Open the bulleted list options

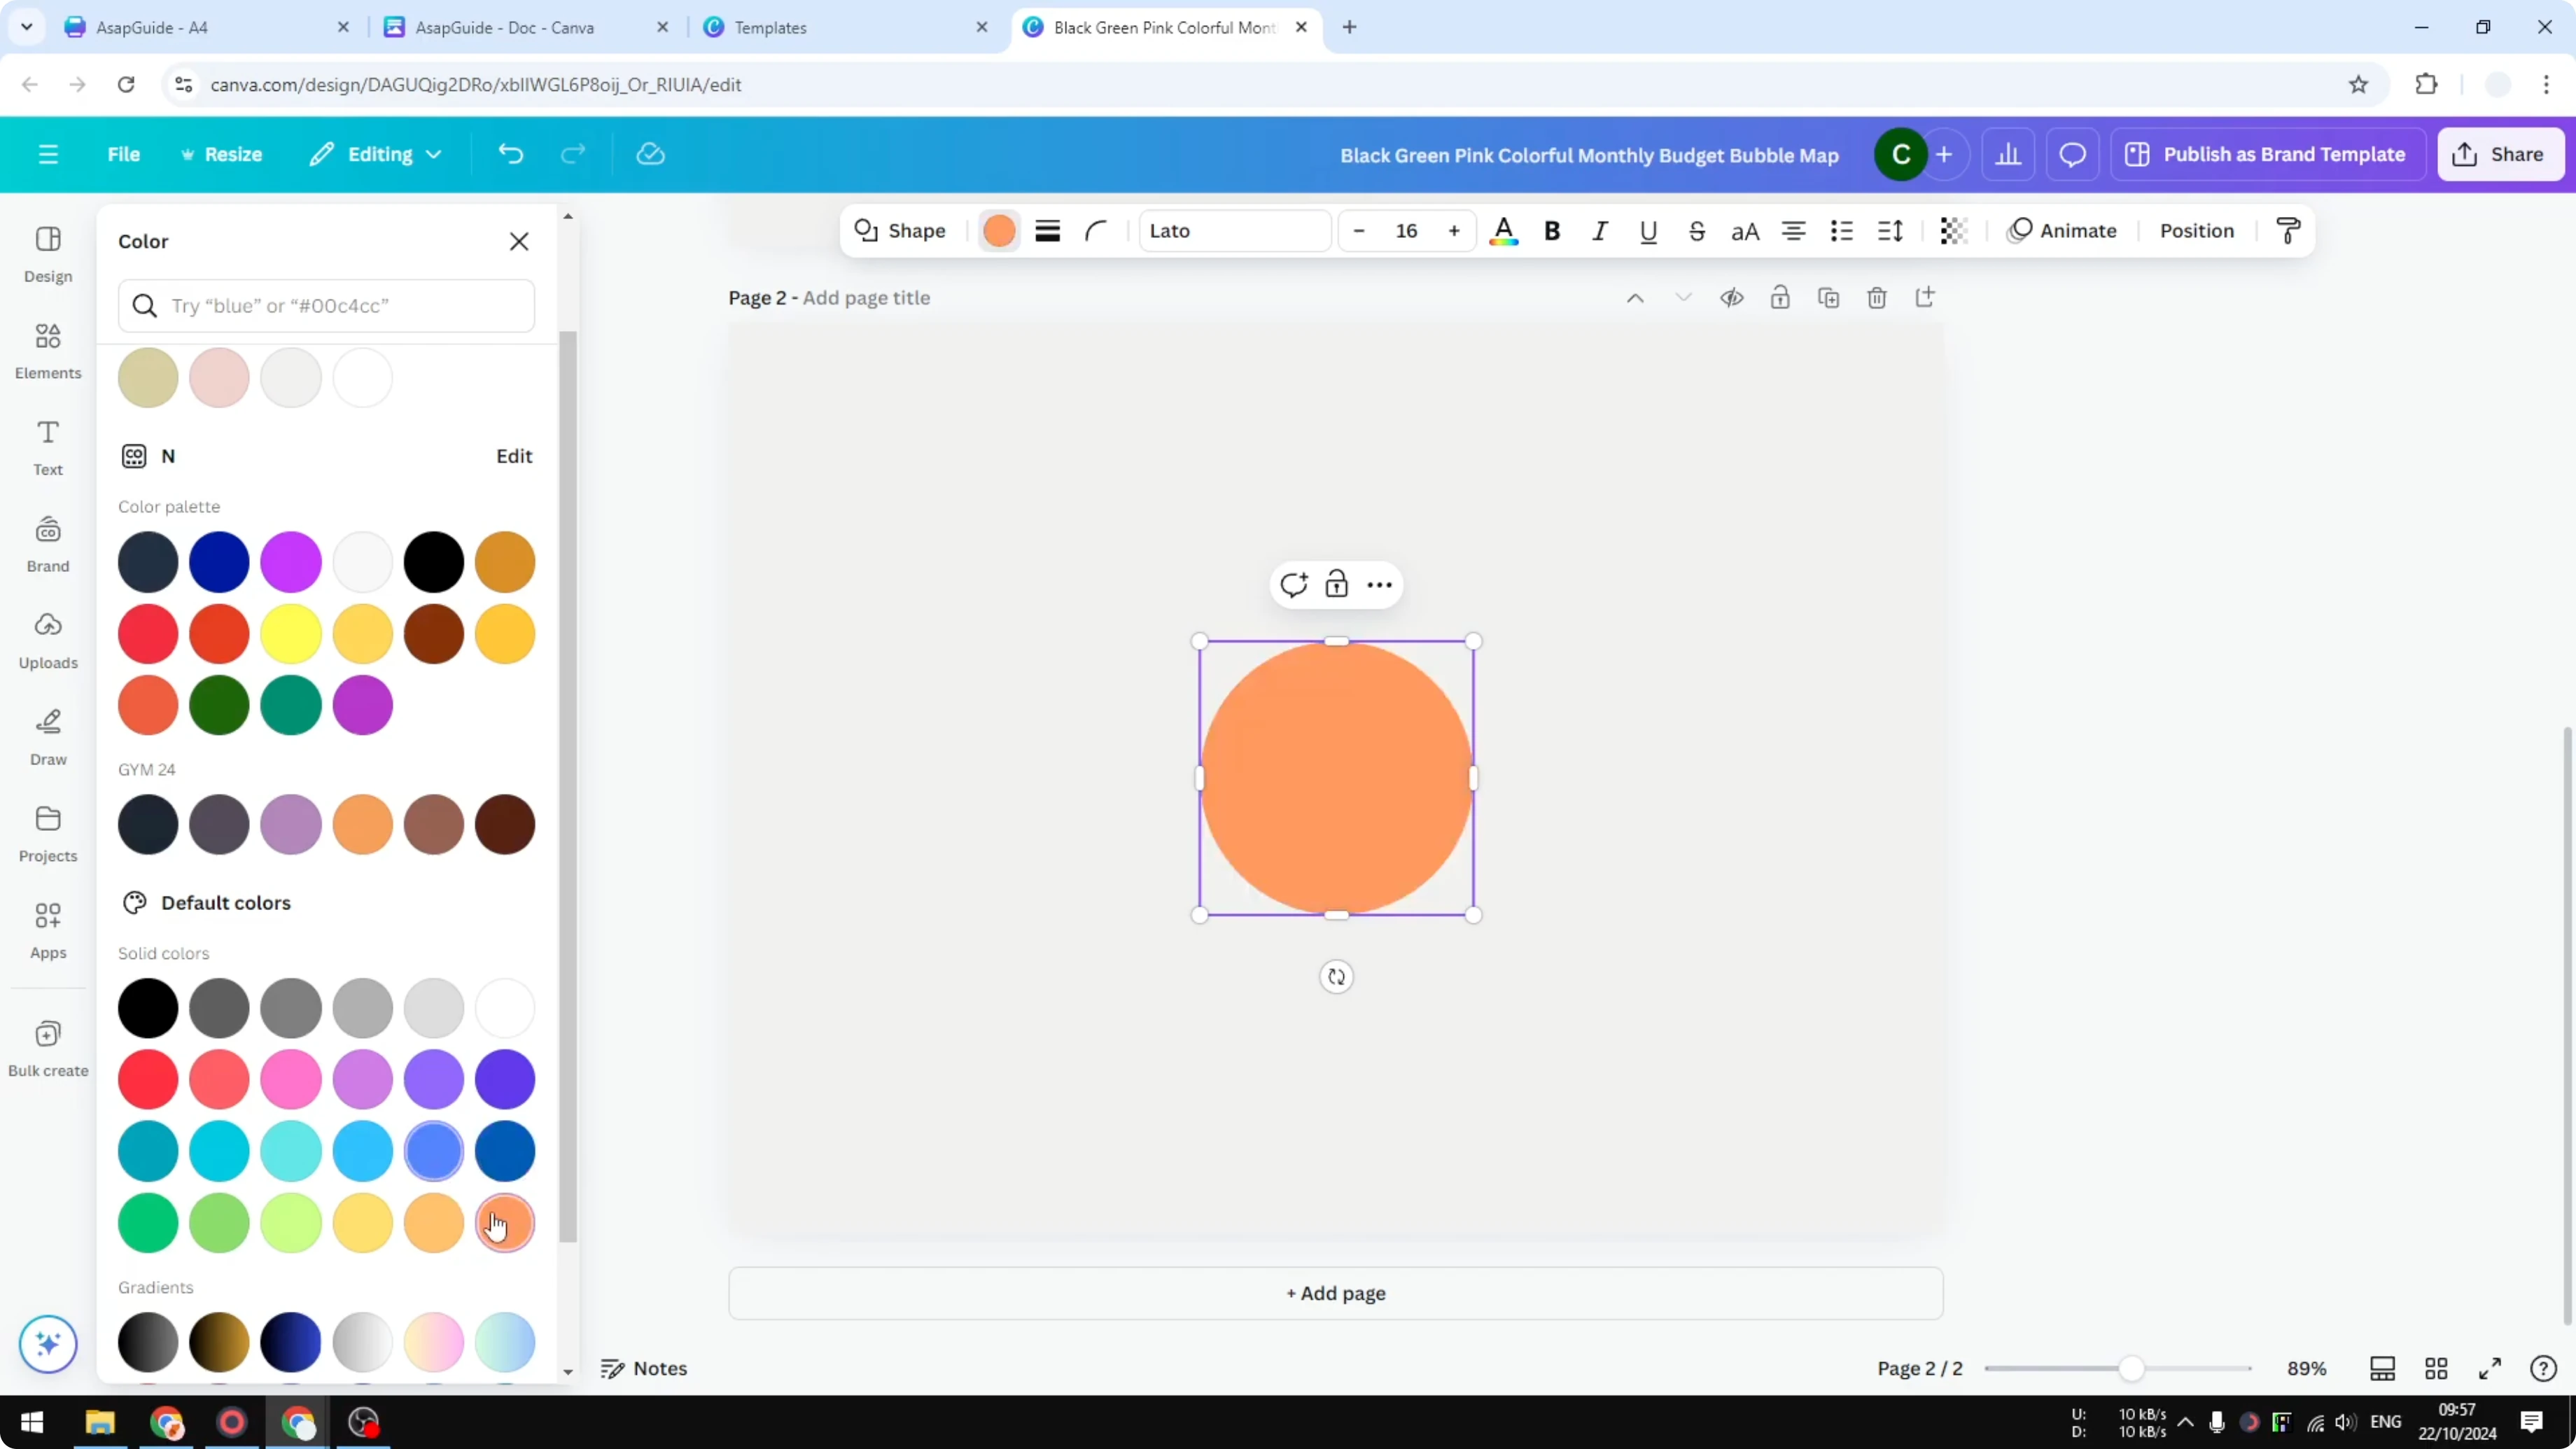coord(1841,230)
